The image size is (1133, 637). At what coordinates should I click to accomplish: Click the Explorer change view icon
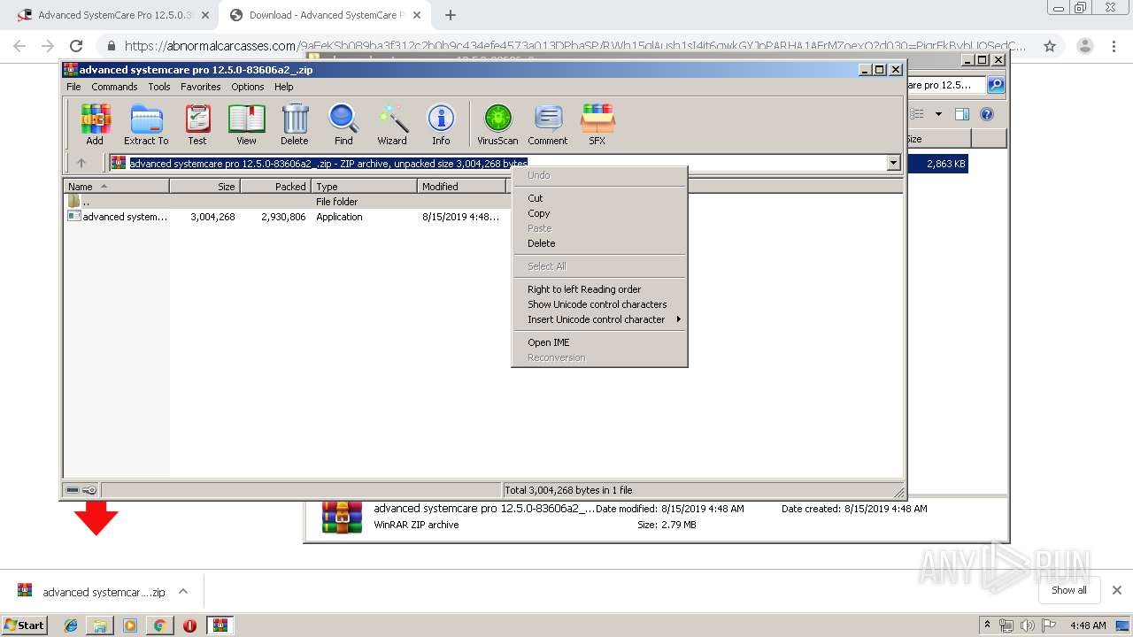coord(917,114)
